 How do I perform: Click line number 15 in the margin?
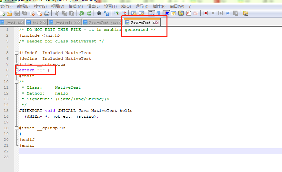point(6,111)
